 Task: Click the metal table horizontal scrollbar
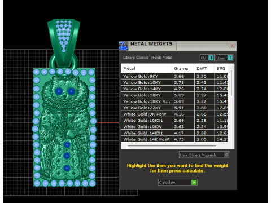pyautogui.click(x=172, y=145)
